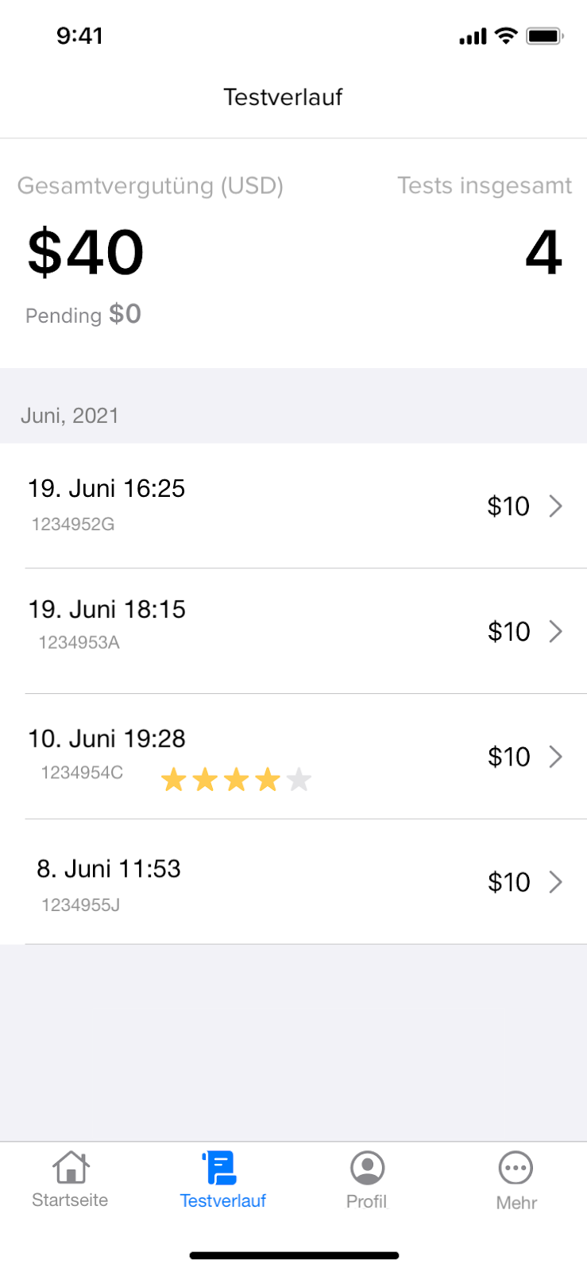Screen dimensions: 587x1272
Task: Open the Mehr ellipsis icon
Action: 516,1168
